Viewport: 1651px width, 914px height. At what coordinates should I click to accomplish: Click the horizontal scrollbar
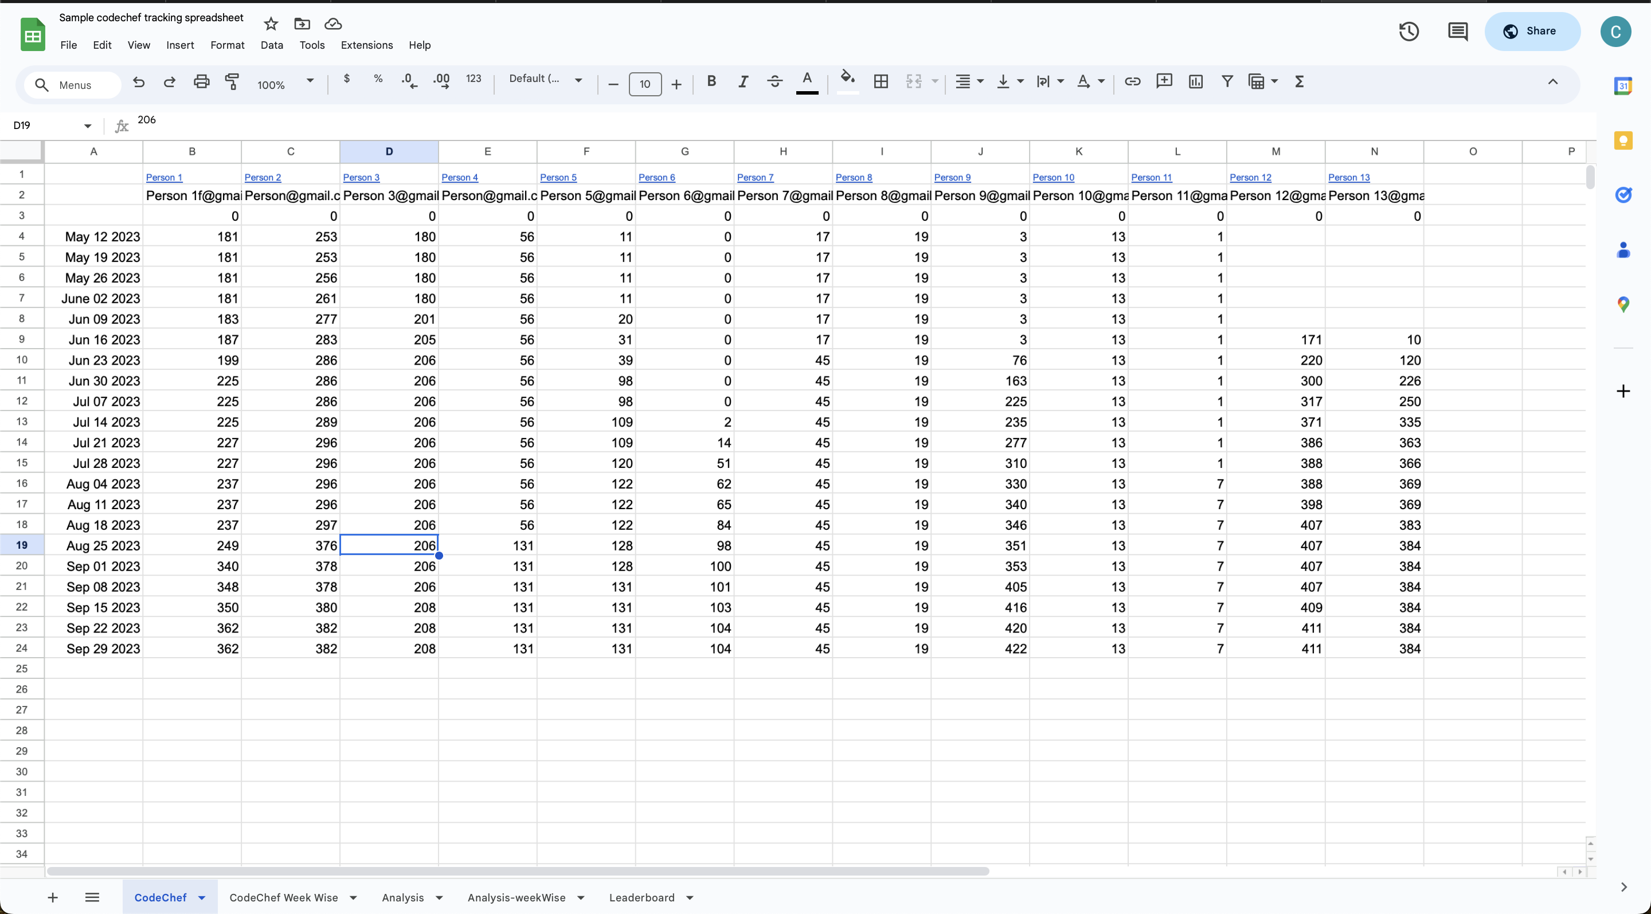518,871
